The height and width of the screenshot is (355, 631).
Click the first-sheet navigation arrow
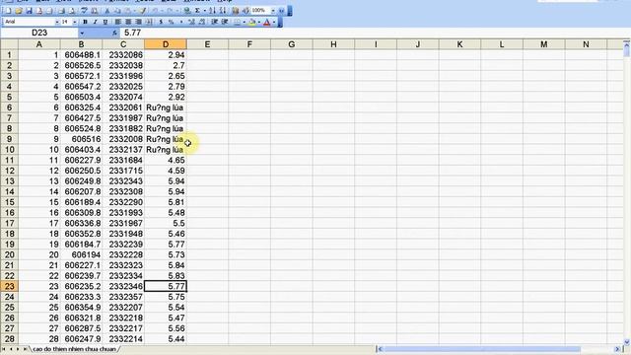coord(4,349)
